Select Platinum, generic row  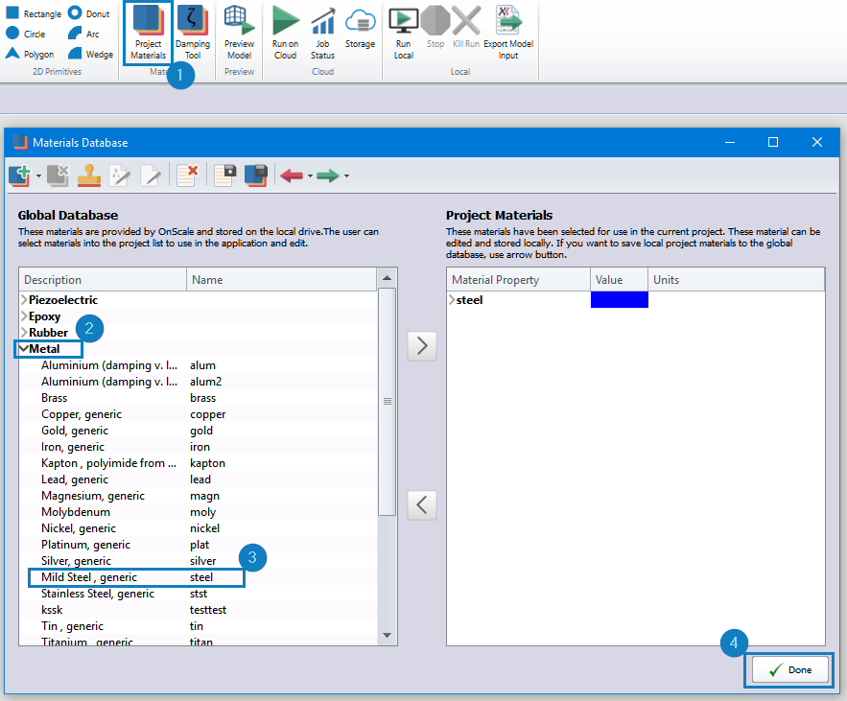pos(198,545)
